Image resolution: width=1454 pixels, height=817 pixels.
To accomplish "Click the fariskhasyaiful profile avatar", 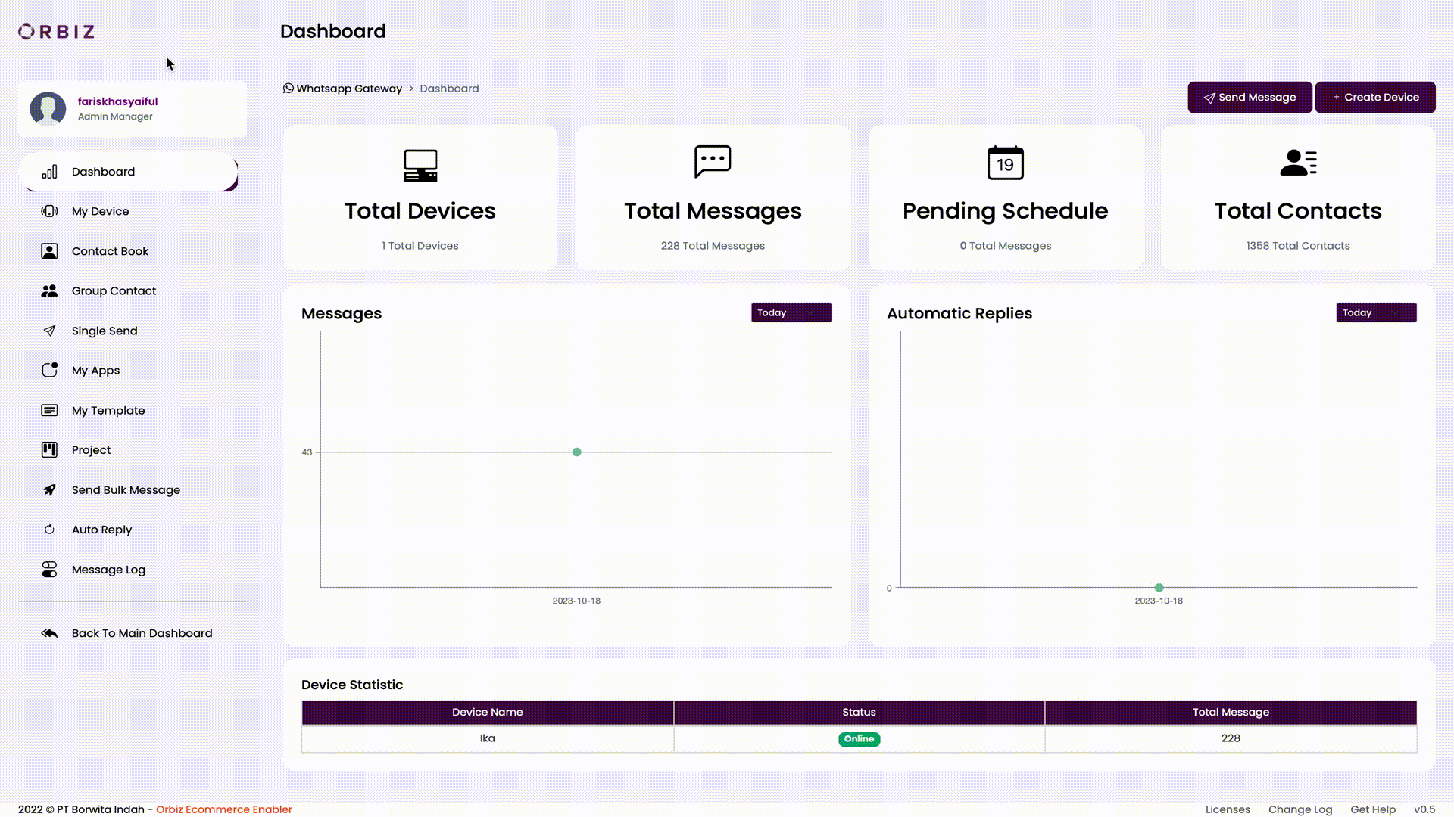I will click(x=48, y=108).
